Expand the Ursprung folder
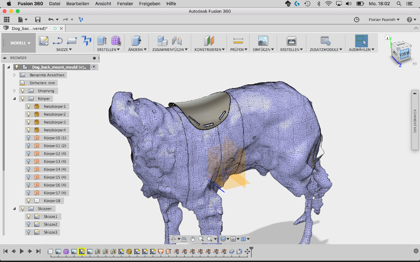 click(x=15, y=91)
